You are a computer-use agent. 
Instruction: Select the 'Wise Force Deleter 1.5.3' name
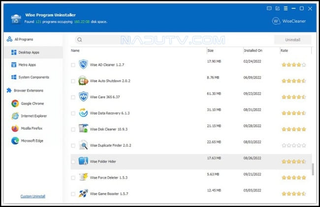(x=109, y=177)
